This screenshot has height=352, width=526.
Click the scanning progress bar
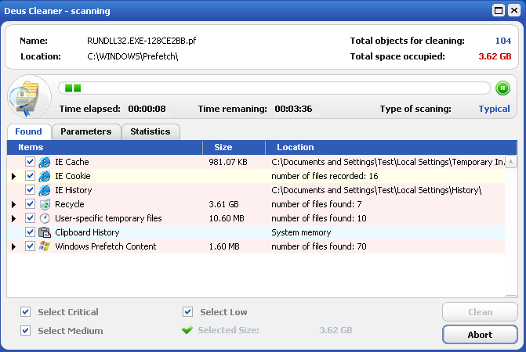[x=274, y=88]
